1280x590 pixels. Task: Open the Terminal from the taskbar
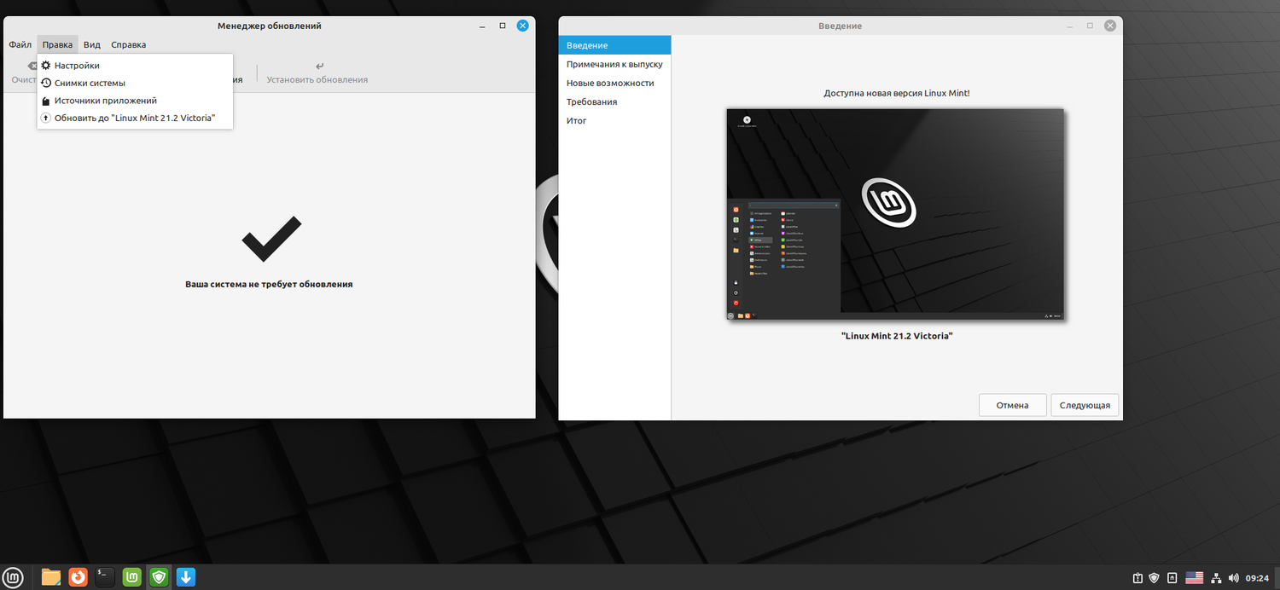pos(105,577)
